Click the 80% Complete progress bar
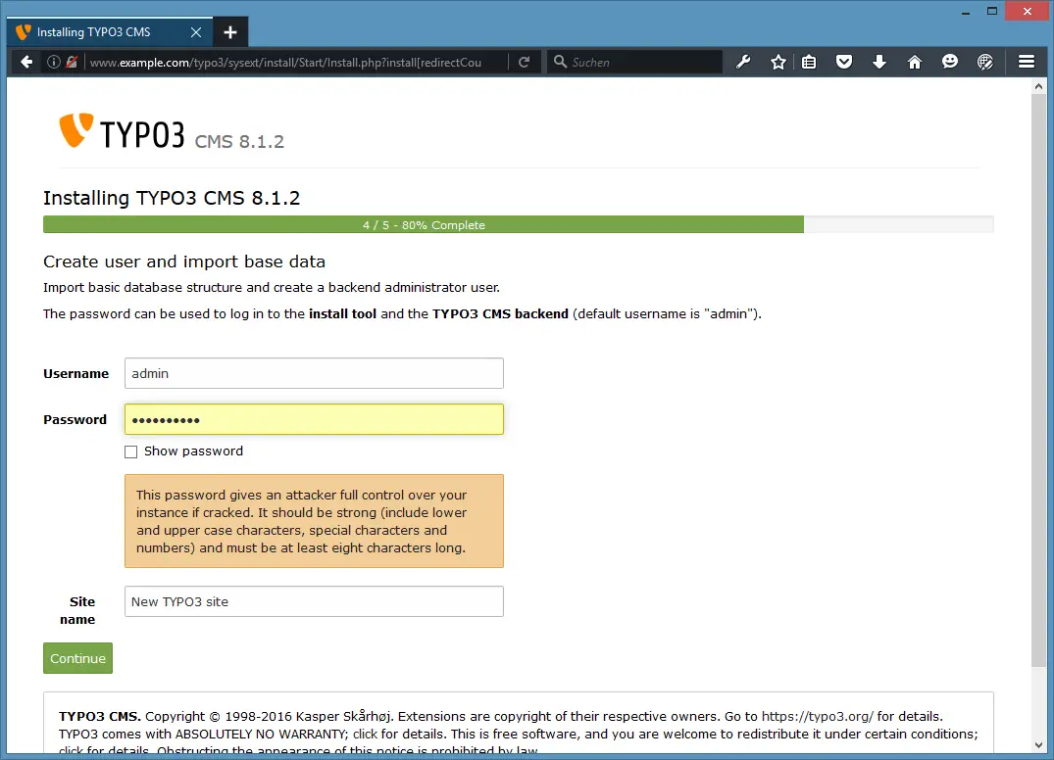 [519, 225]
